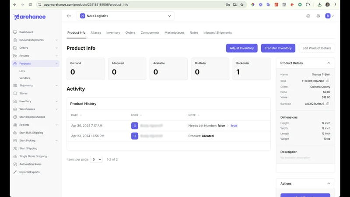
Task: Click the Warehouses sidebar icon
Action: pos(15,109)
